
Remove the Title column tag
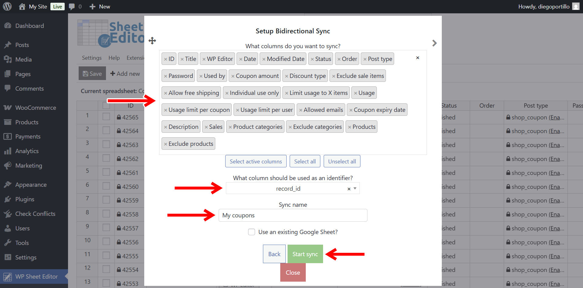182,59
